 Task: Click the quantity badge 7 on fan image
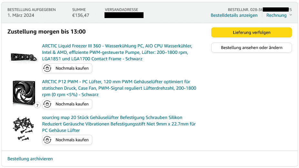click(37, 105)
